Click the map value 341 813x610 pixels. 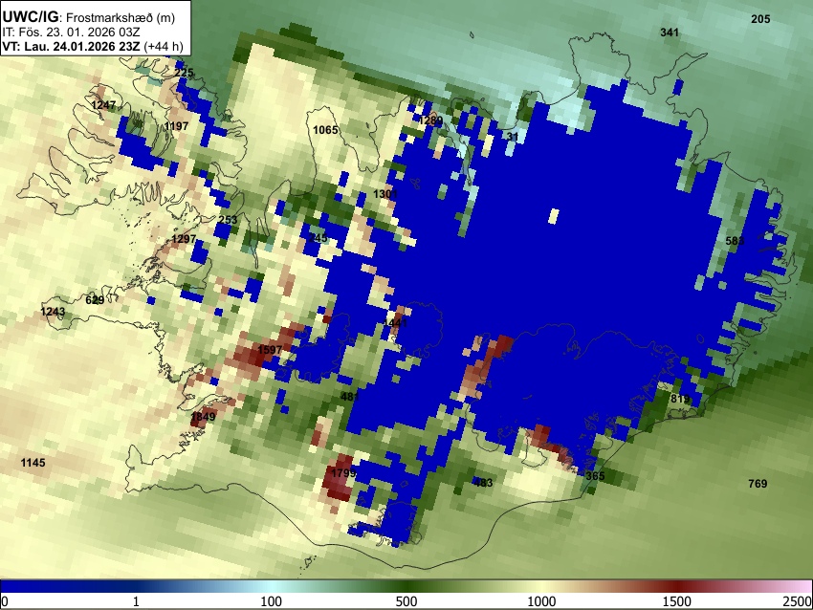tap(670, 33)
